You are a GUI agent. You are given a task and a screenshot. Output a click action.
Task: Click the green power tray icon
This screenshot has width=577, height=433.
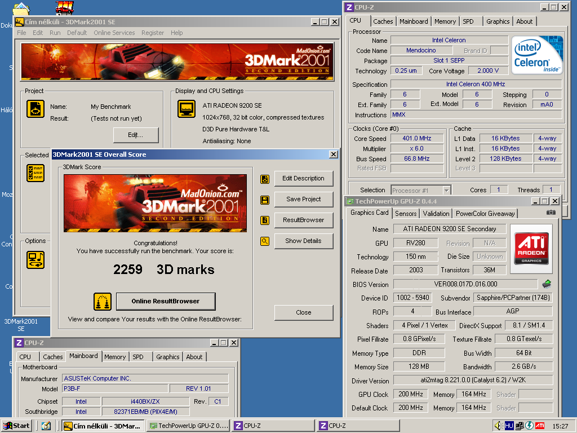529,426
